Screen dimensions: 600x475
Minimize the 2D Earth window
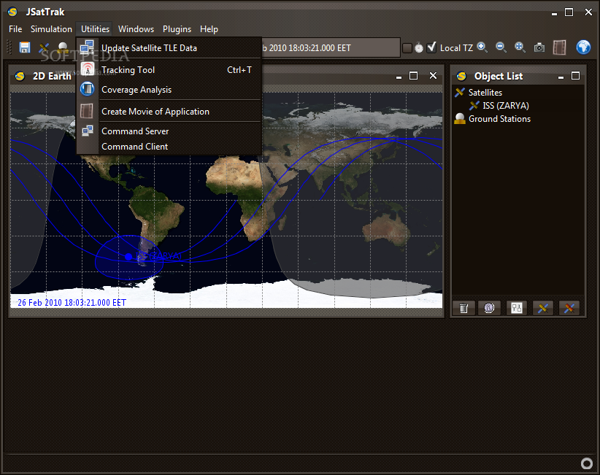pos(399,77)
